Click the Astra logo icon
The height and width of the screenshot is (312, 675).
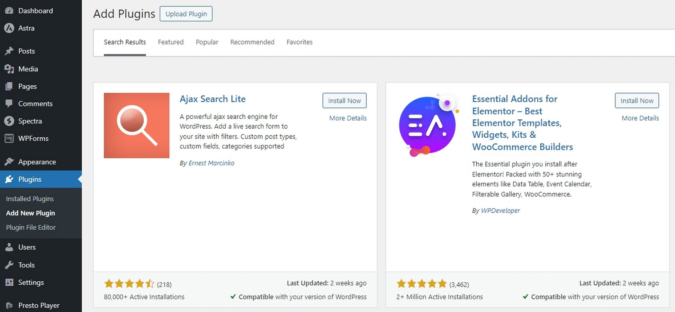(x=9, y=28)
